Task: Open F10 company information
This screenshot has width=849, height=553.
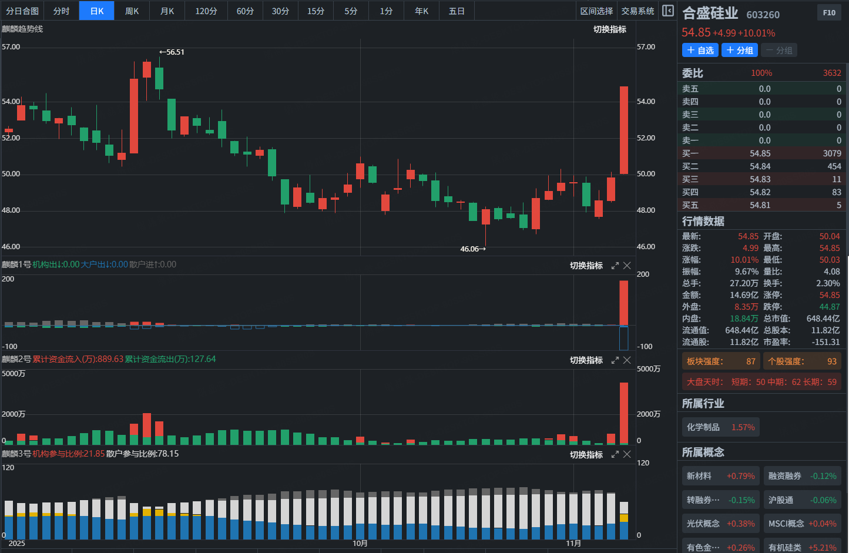Action: 829,13
